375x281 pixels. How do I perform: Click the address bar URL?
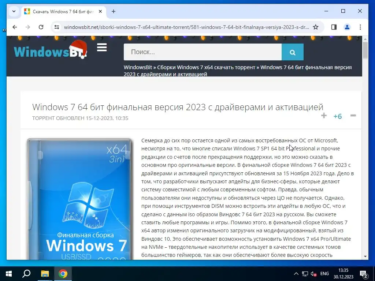pyautogui.click(x=186, y=27)
